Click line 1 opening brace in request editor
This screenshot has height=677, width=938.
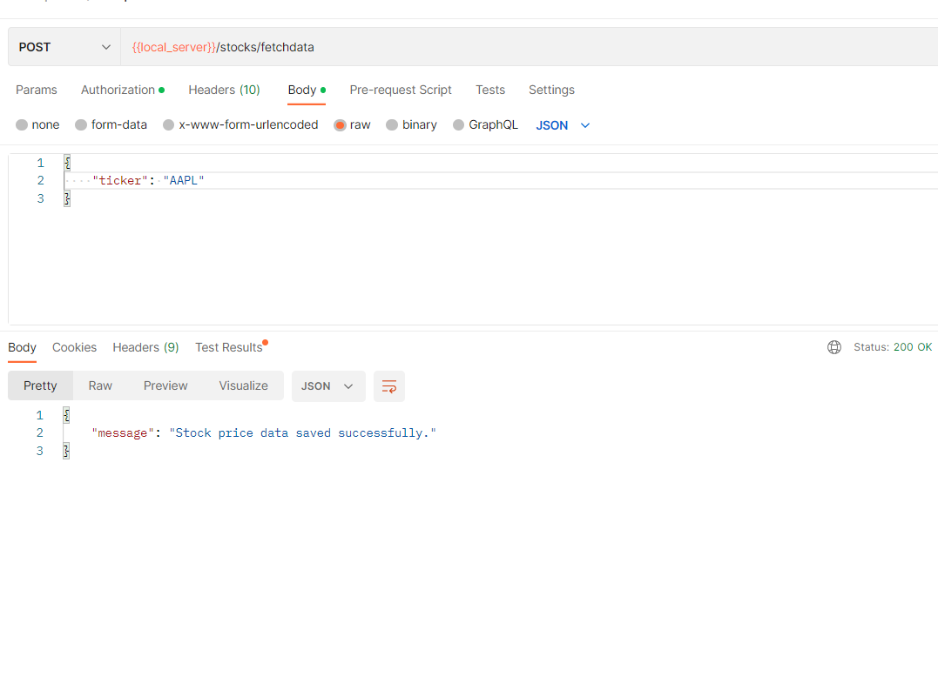67,163
